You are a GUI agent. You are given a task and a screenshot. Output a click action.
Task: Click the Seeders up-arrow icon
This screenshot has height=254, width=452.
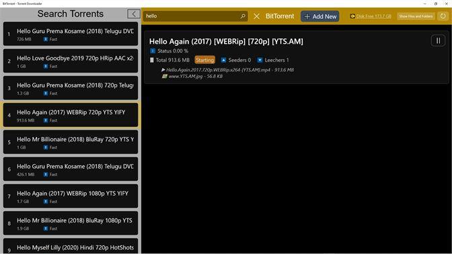pyautogui.click(x=223, y=60)
